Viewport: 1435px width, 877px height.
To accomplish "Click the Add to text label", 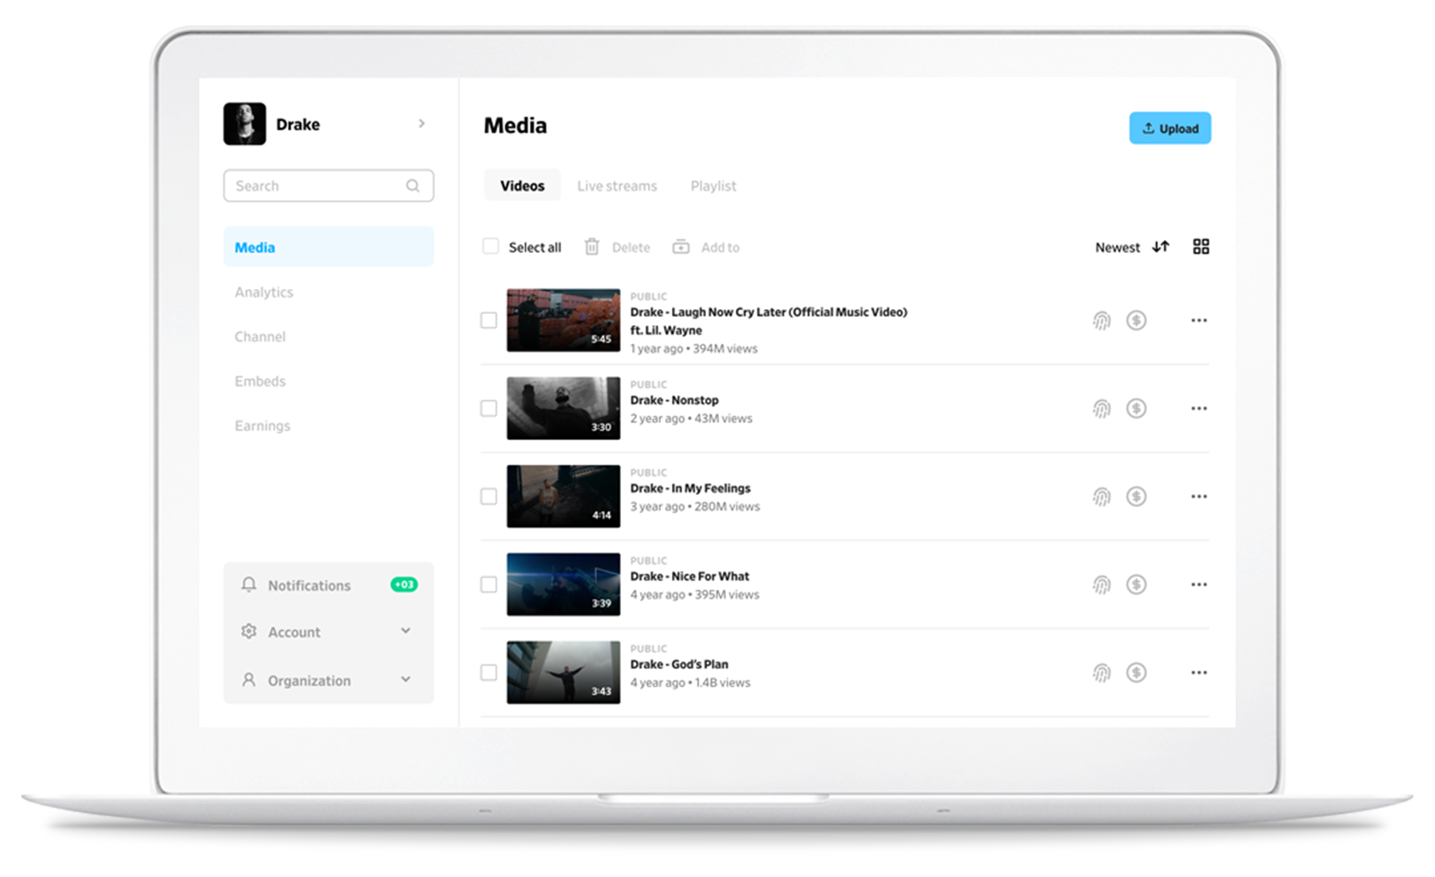I will 720,247.
